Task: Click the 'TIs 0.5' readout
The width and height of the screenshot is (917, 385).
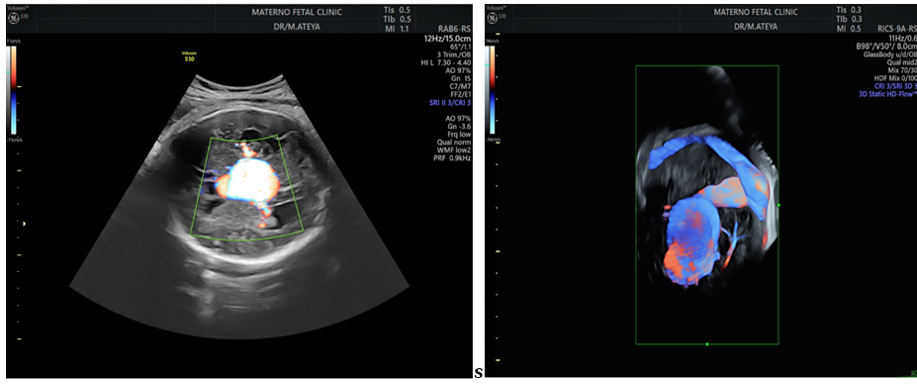Action: pyautogui.click(x=398, y=10)
